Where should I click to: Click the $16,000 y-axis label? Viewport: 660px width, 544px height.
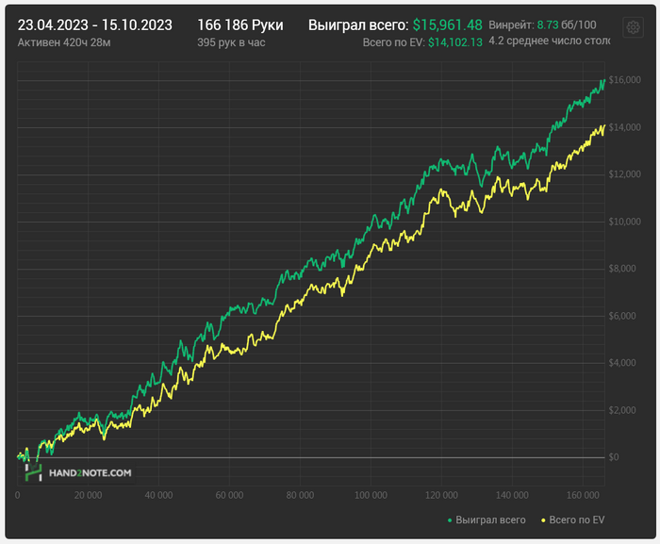tap(624, 80)
